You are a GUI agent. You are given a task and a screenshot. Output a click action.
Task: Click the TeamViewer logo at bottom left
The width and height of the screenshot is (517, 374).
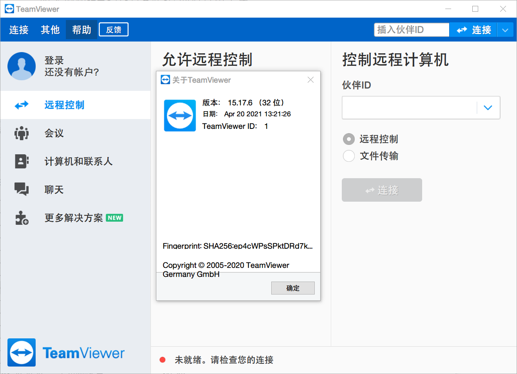[x=22, y=352]
